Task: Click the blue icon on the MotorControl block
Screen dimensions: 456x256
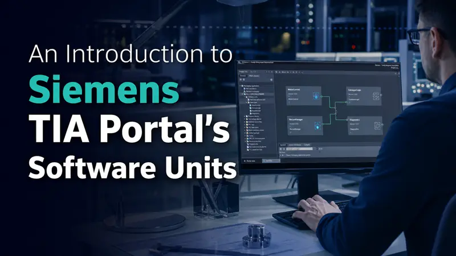Action: point(316,96)
